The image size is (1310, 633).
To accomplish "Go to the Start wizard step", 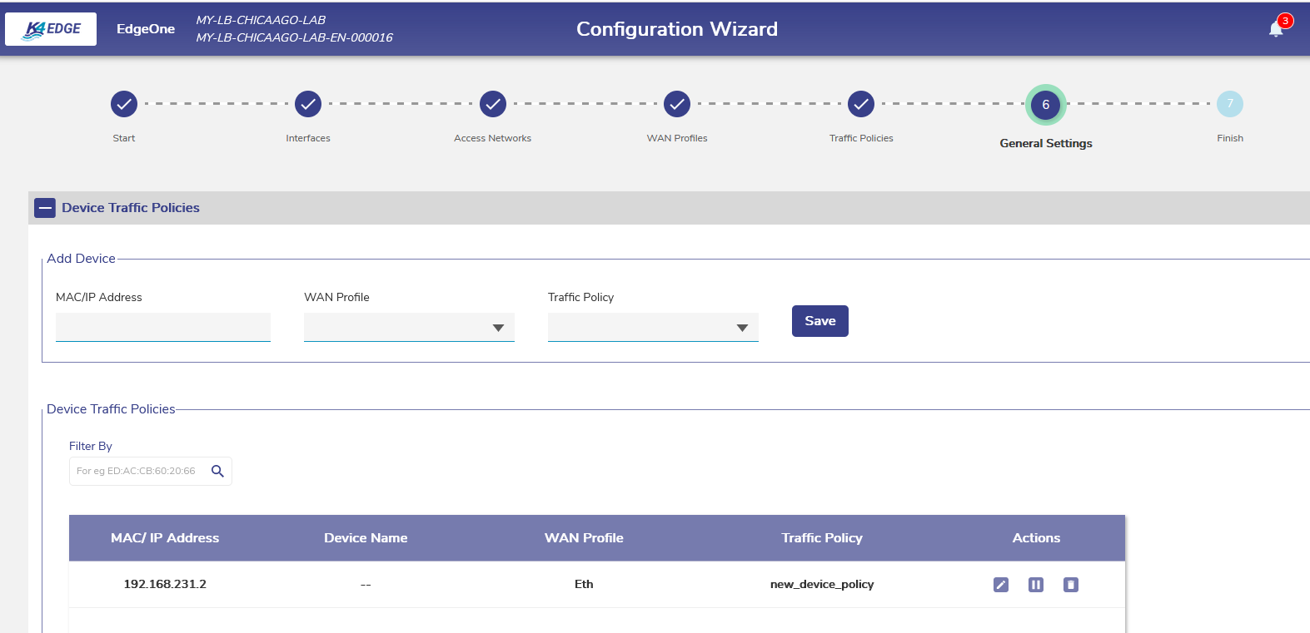I will pos(124,105).
